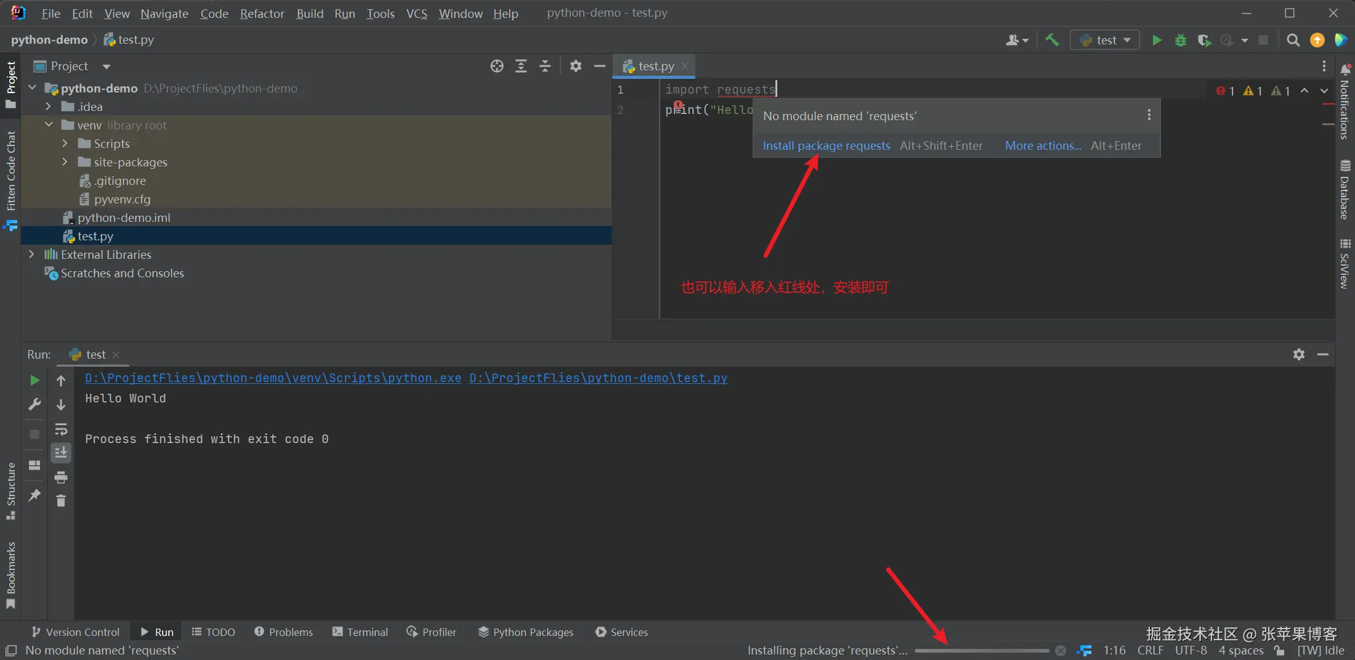The width and height of the screenshot is (1355, 660).
Task: Click package install progress bar
Action: 982,651
